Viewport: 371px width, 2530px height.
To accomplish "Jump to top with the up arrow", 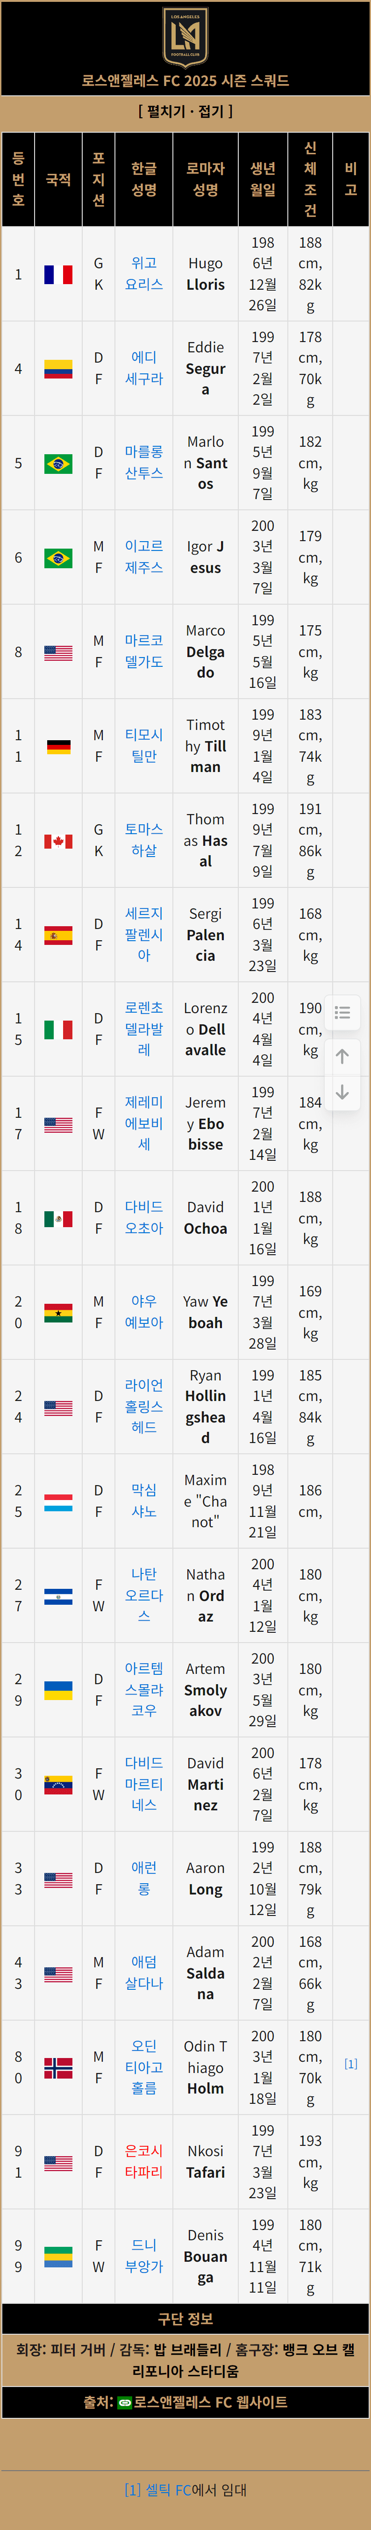I will (x=342, y=1056).
